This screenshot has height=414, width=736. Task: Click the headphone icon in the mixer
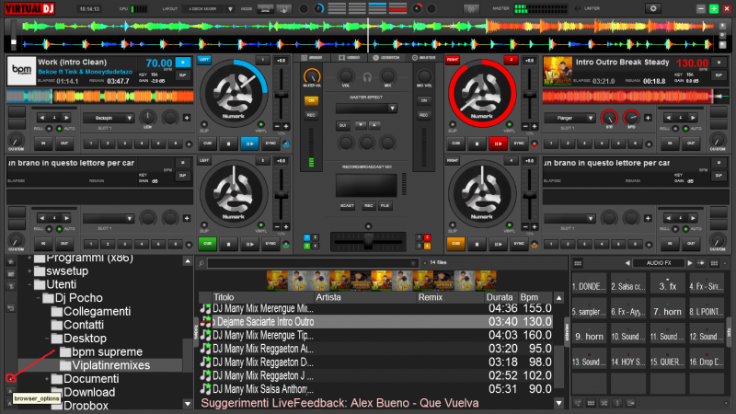tap(367, 77)
